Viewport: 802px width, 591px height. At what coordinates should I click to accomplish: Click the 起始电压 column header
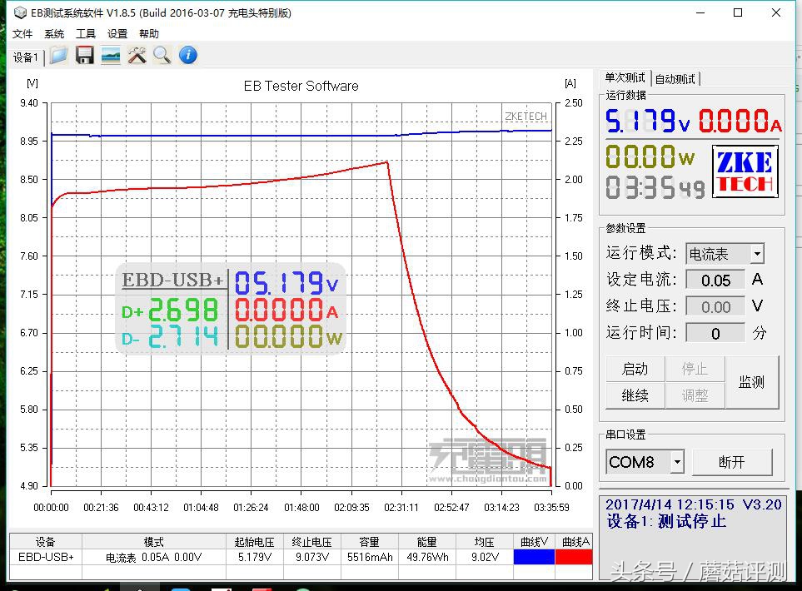click(x=255, y=541)
